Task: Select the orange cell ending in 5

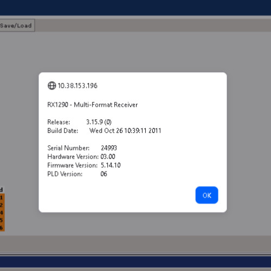Action: click(x=2, y=220)
